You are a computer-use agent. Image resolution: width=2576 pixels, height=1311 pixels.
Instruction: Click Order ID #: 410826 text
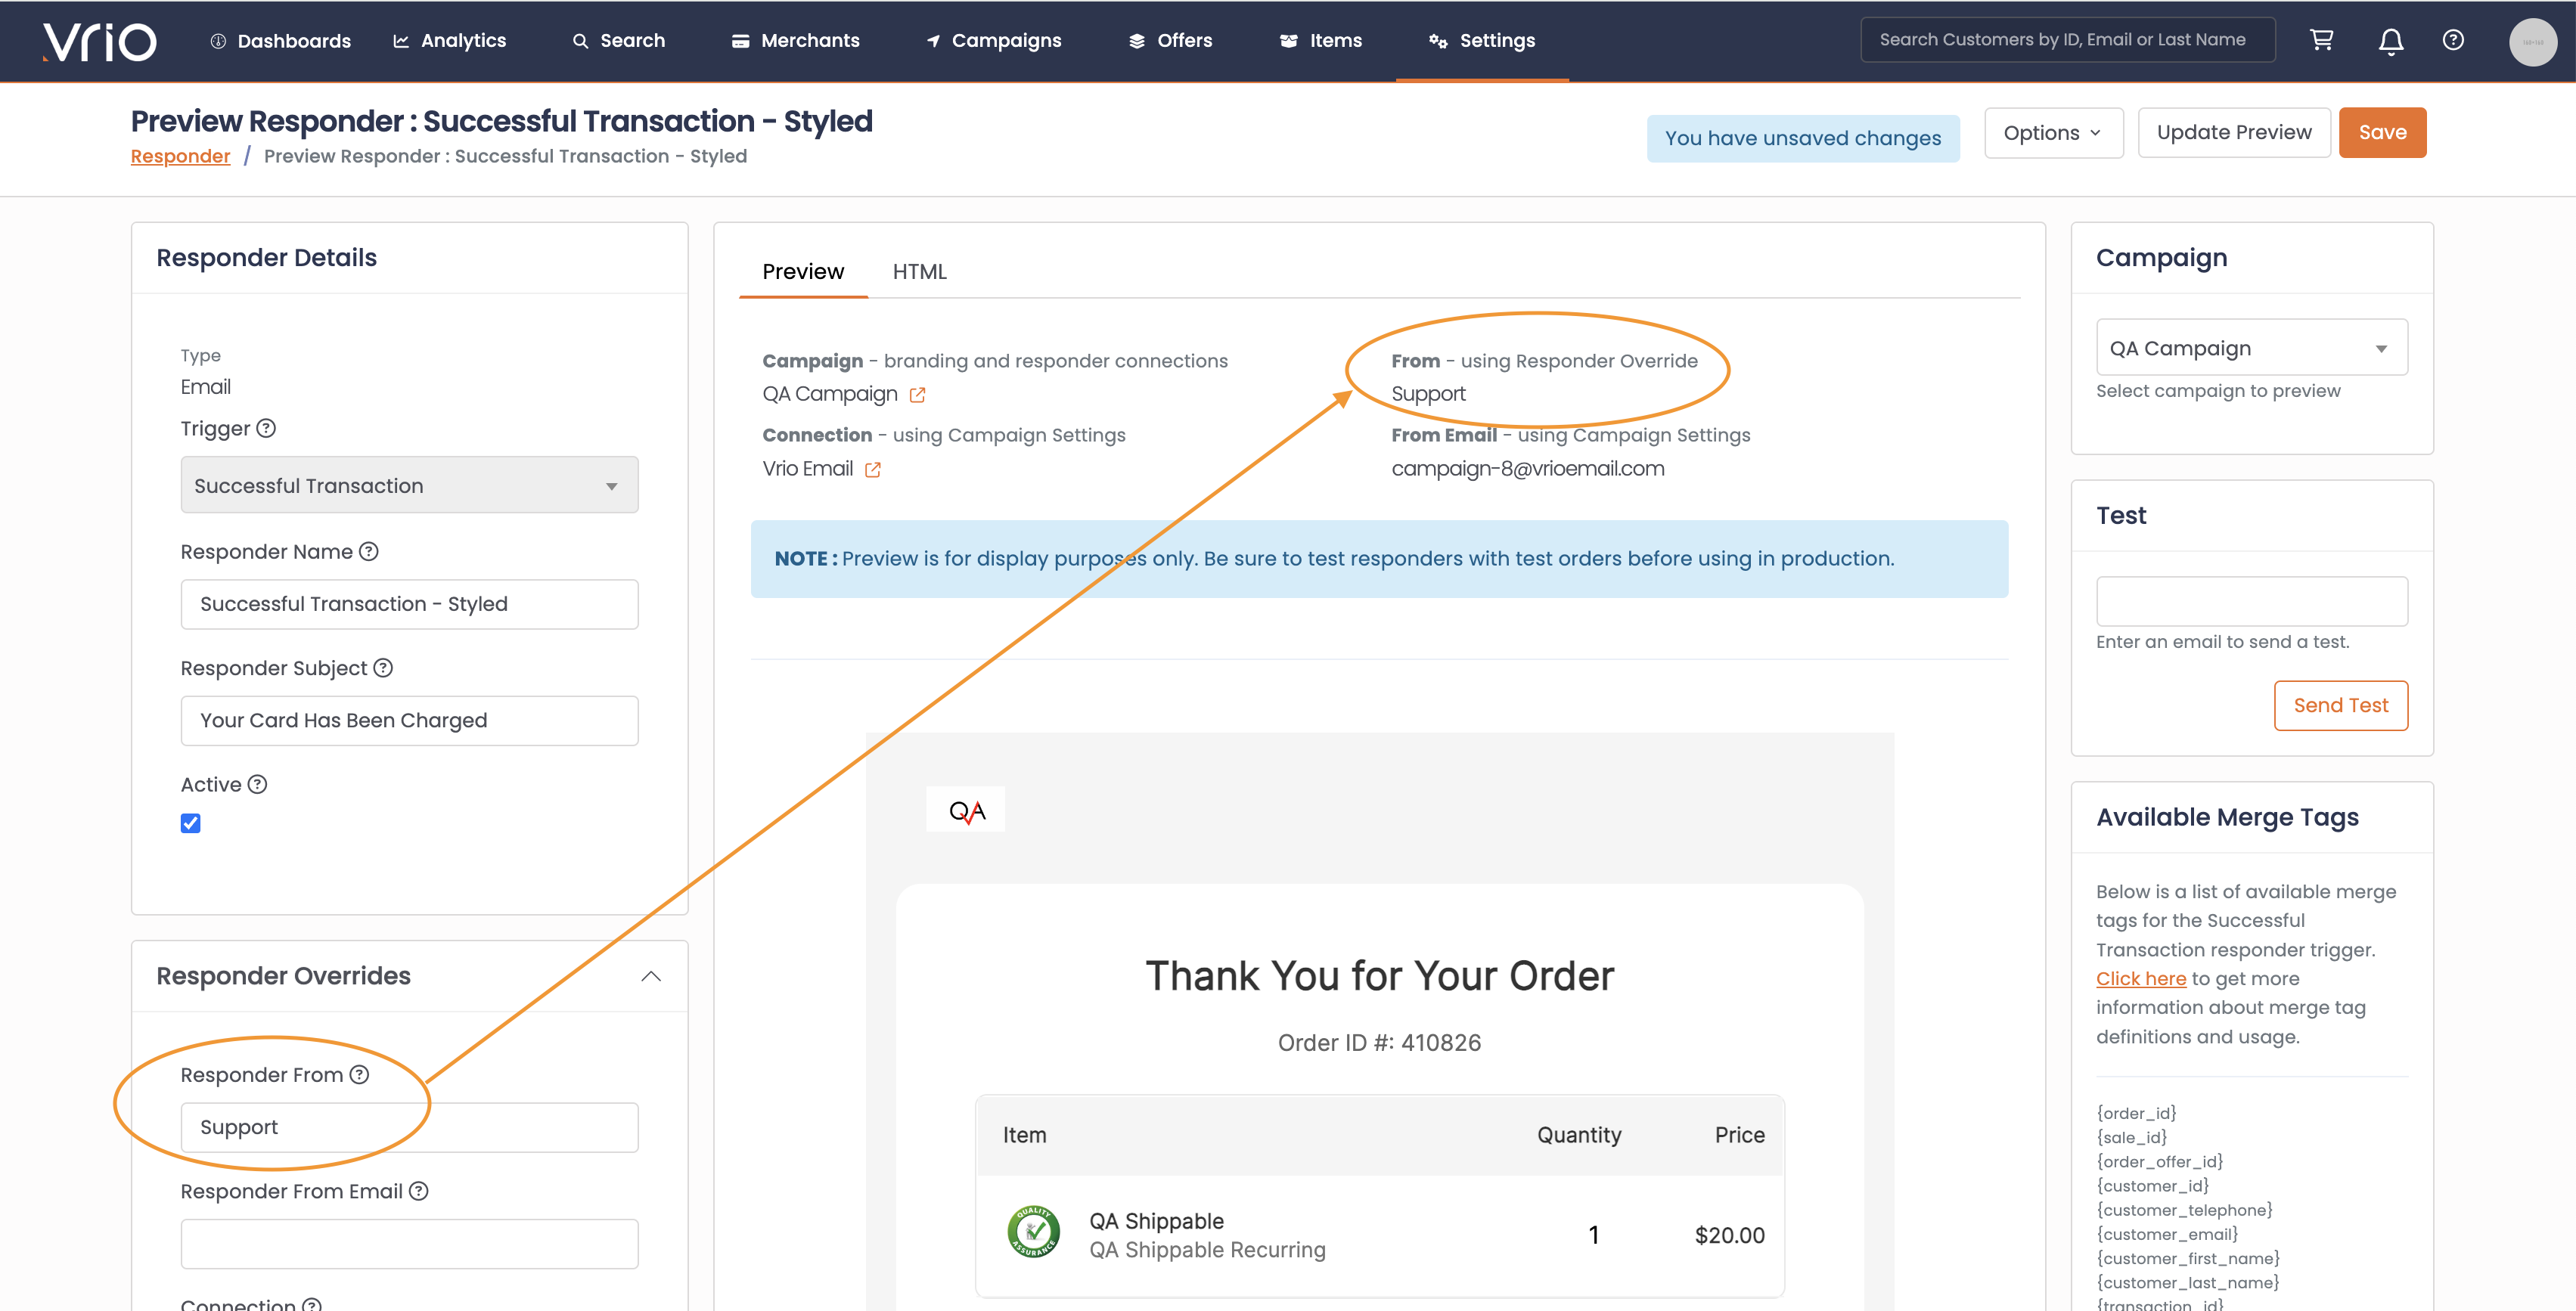click(1379, 1043)
